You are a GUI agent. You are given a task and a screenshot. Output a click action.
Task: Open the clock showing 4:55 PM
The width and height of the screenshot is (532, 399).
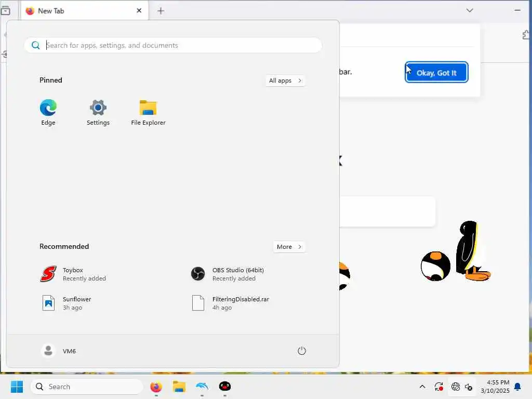point(495,387)
